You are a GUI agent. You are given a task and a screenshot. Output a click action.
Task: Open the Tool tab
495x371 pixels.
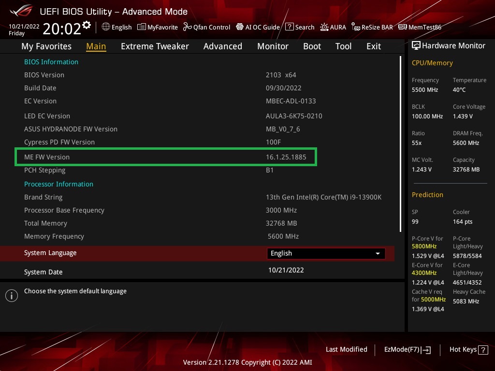point(344,46)
